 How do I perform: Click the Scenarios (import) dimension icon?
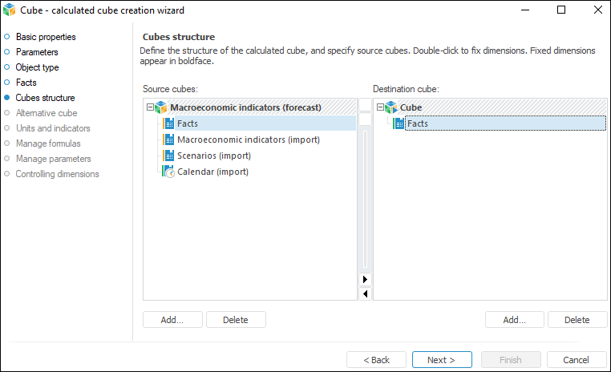point(169,156)
